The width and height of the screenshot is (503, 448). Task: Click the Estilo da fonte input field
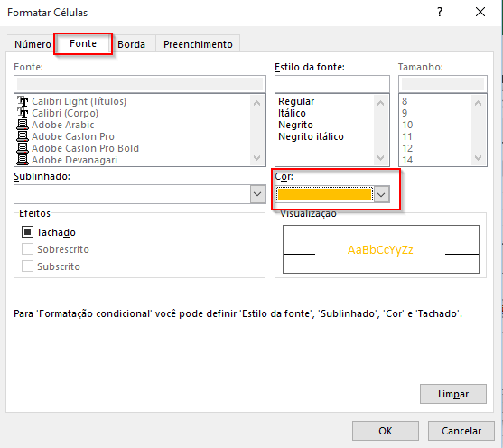pos(332,84)
